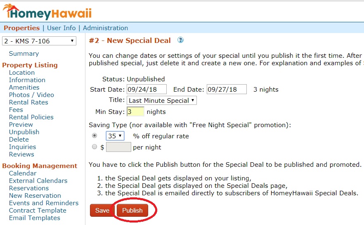This screenshot has height=225, width=364.
Task: Click the blue help question mark icon
Action: pyautogui.click(x=180, y=40)
